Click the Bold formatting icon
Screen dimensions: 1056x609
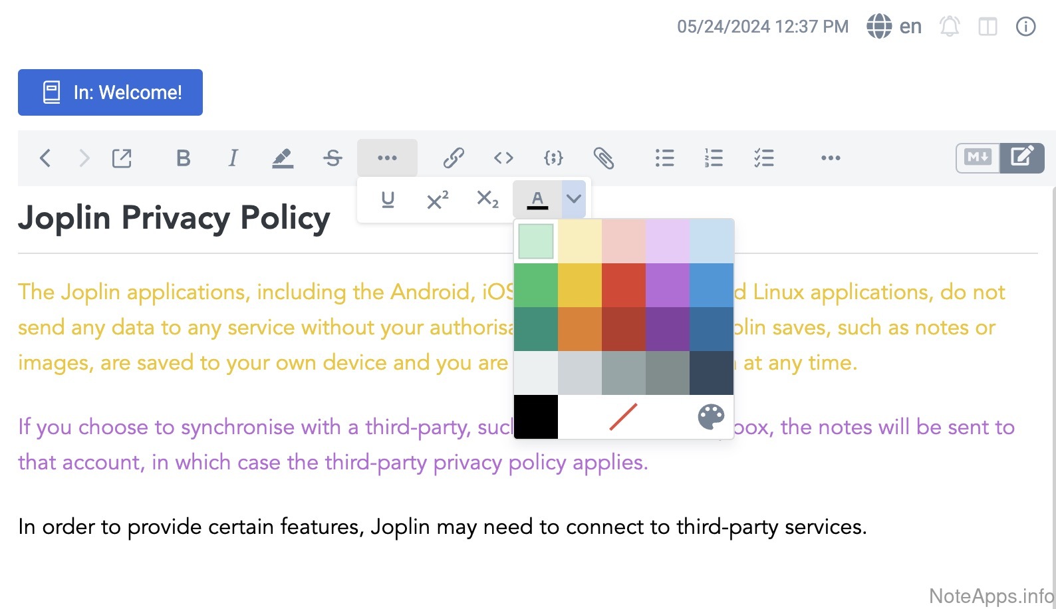click(x=184, y=158)
